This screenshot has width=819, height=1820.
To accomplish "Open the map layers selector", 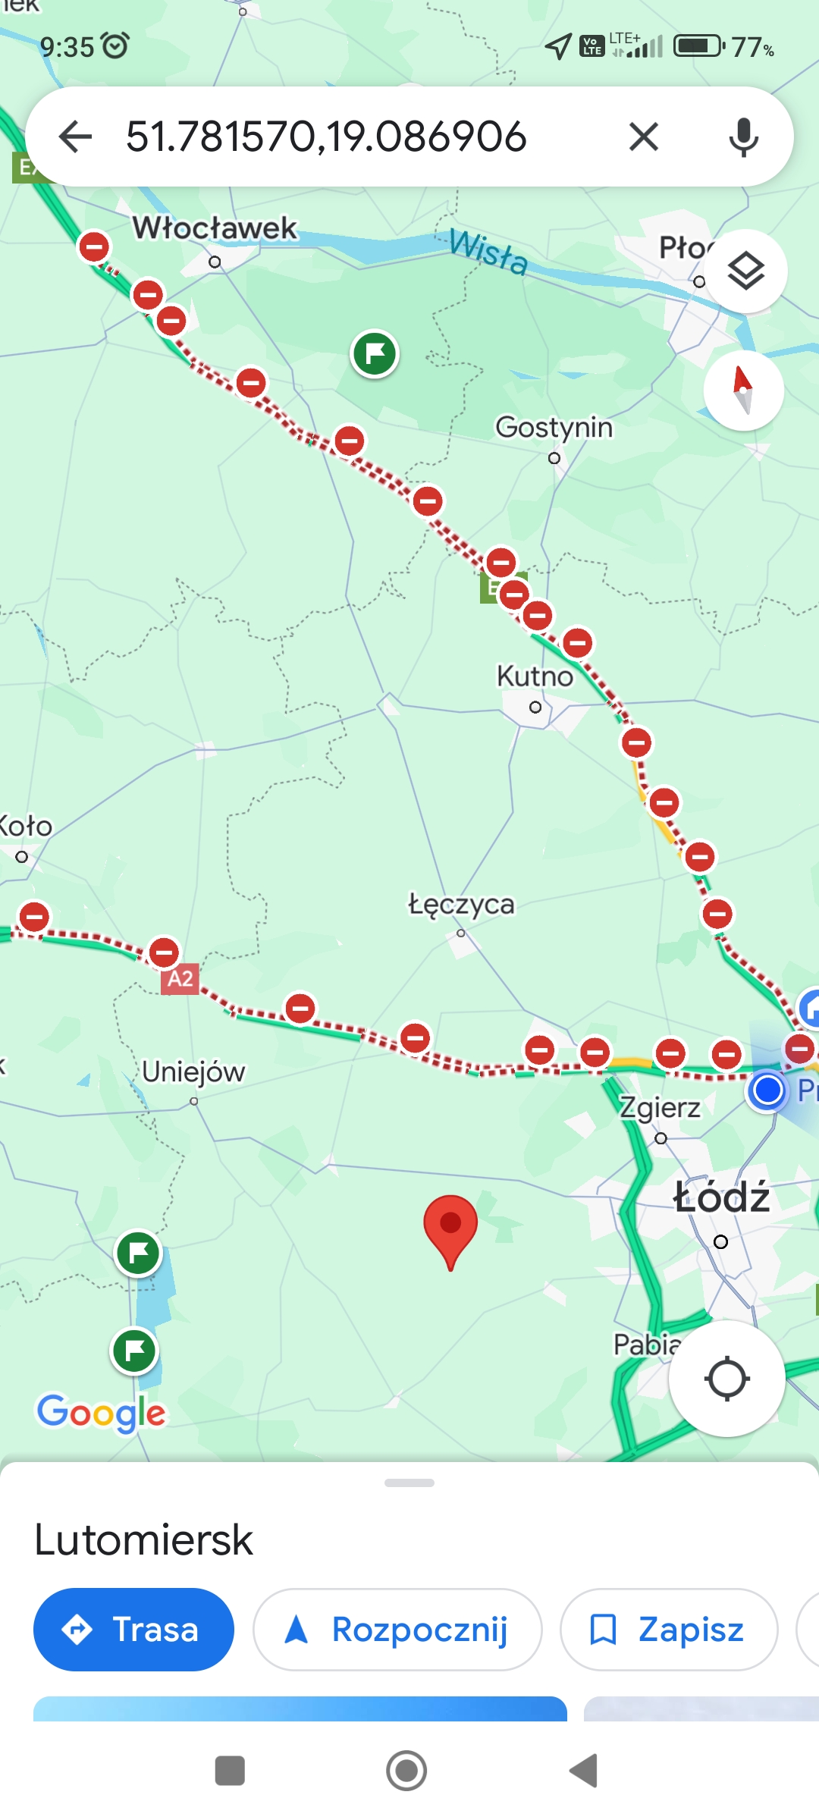I will coord(746,271).
